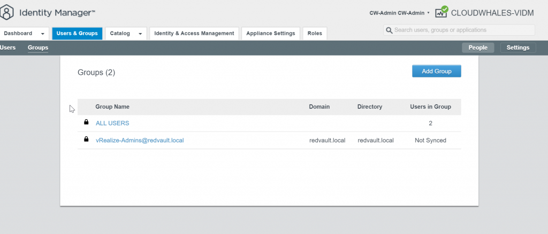Open the Appliance Settings tab
The image size is (548, 234).
[271, 34]
